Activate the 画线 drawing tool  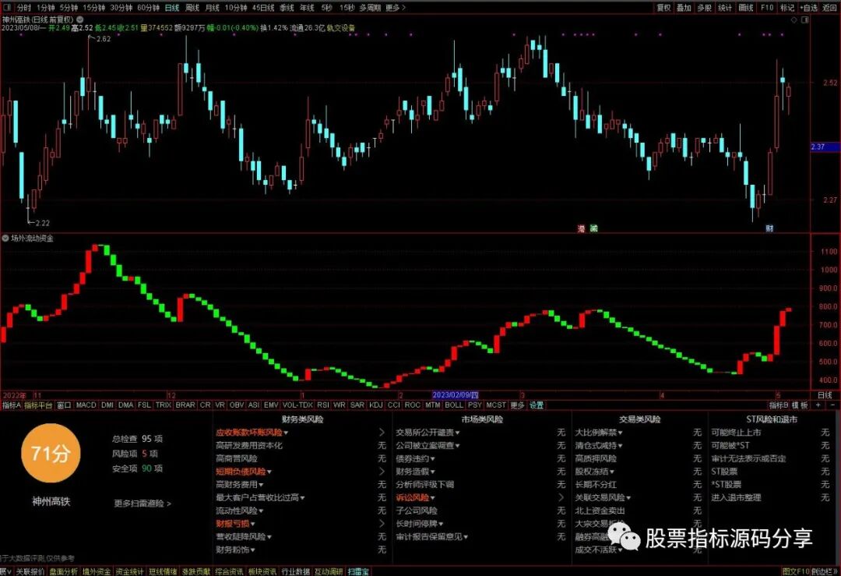coord(746,8)
